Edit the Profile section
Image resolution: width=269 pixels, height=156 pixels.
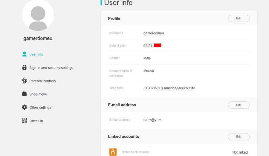pos(239,18)
